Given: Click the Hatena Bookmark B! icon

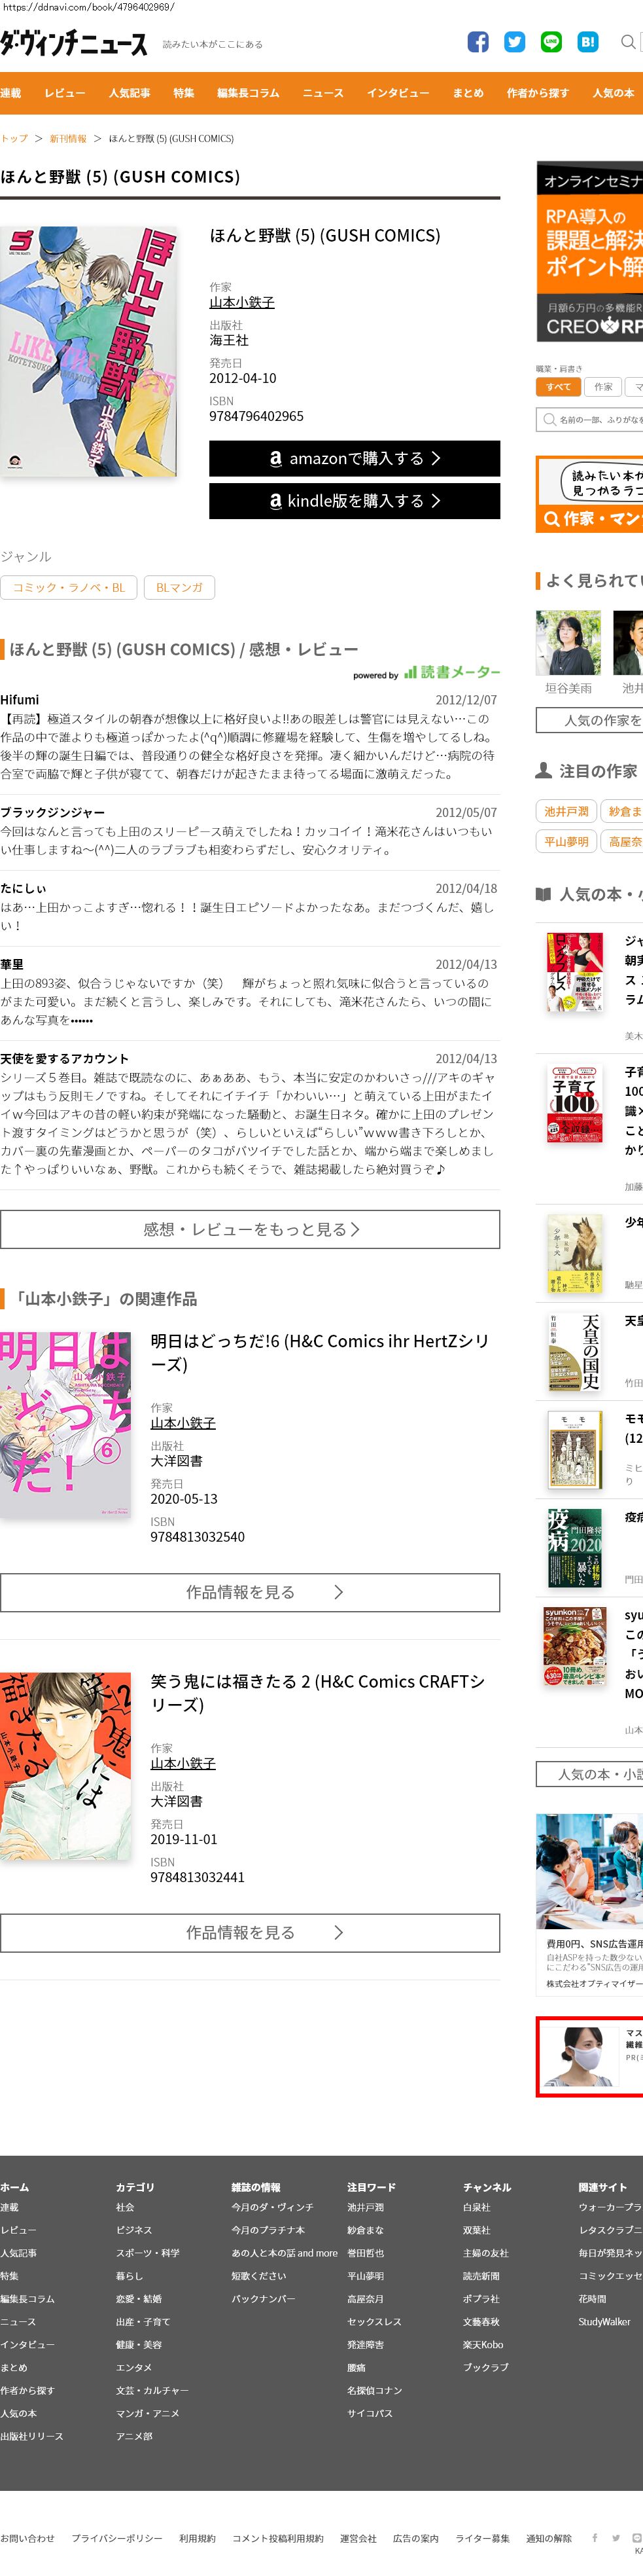Looking at the screenshot, I should 588,42.
